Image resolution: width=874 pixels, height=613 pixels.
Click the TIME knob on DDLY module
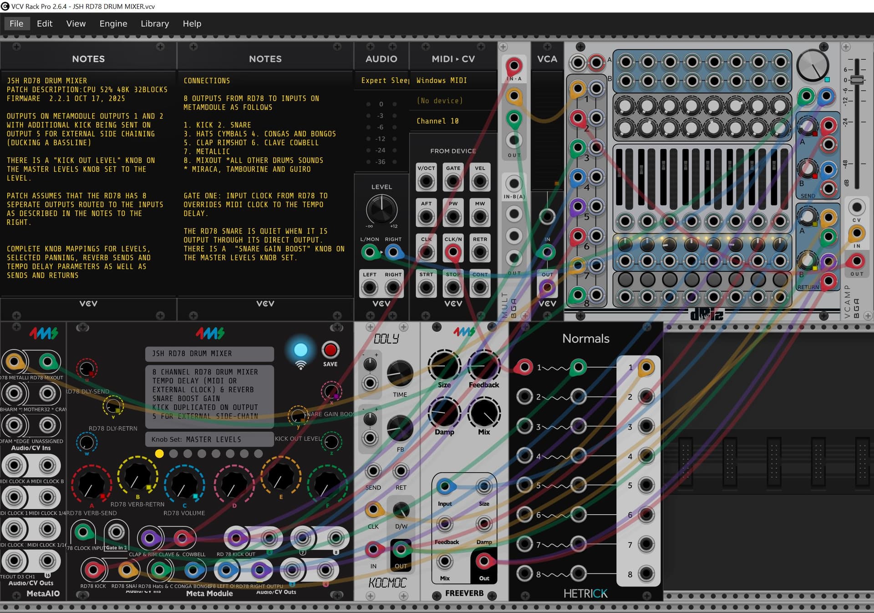[x=400, y=373]
